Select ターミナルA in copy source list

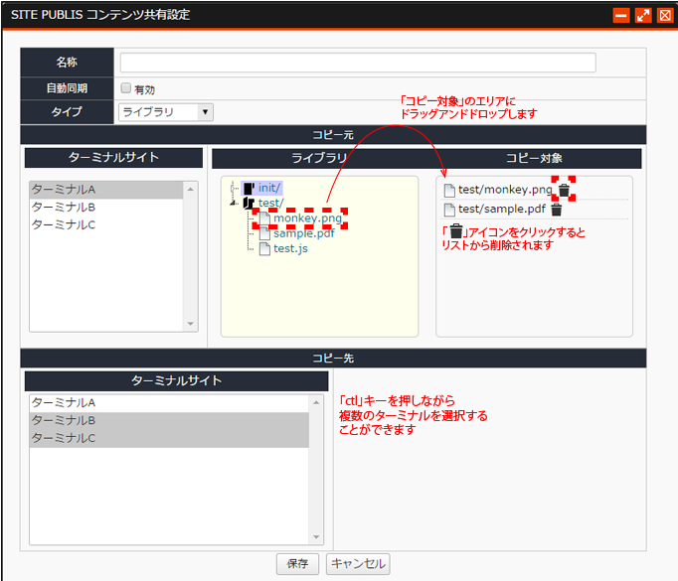tap(106, 190)
